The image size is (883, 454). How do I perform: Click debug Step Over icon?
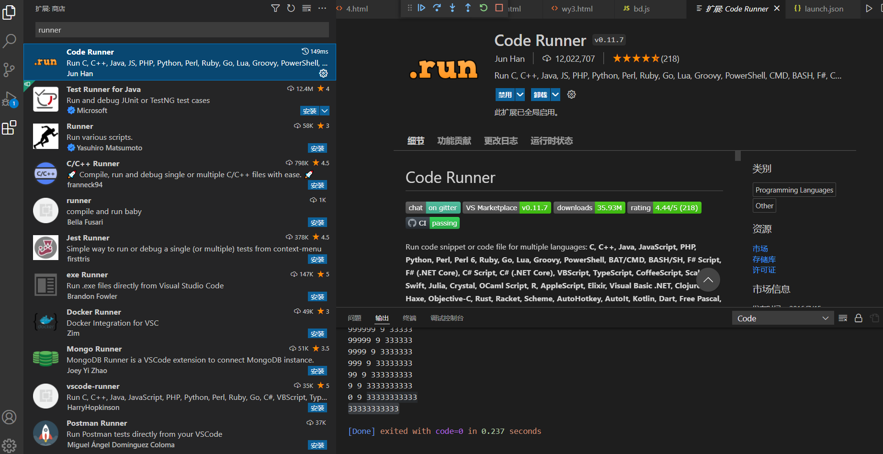click(x=437, y=8)
